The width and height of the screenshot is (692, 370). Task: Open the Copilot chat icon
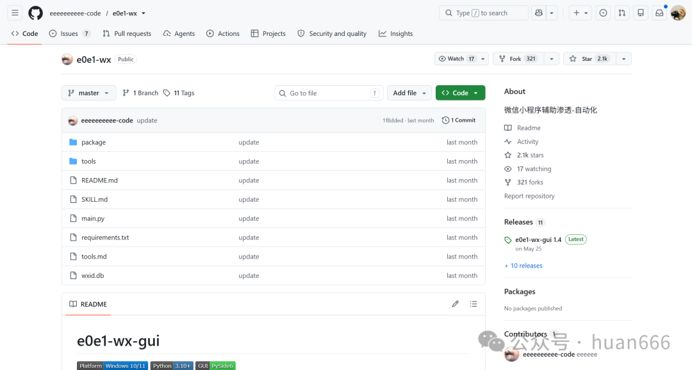point(539,13)
